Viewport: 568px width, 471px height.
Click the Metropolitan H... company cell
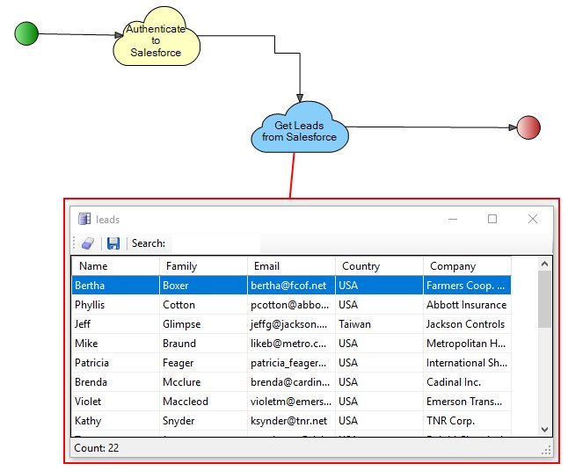467,344
